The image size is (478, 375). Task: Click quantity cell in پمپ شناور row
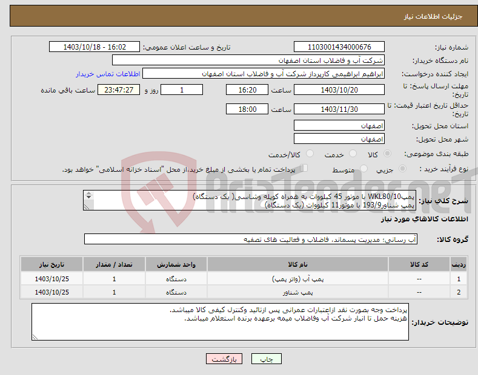pyautogui.click(x=114, y=292)
